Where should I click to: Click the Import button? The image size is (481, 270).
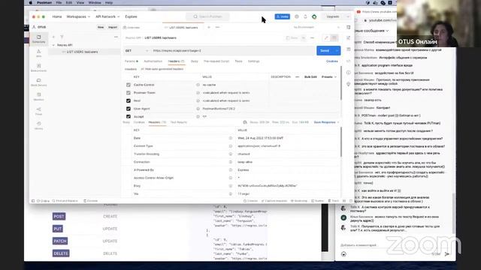pyautogui.click(x=113, y=27)
